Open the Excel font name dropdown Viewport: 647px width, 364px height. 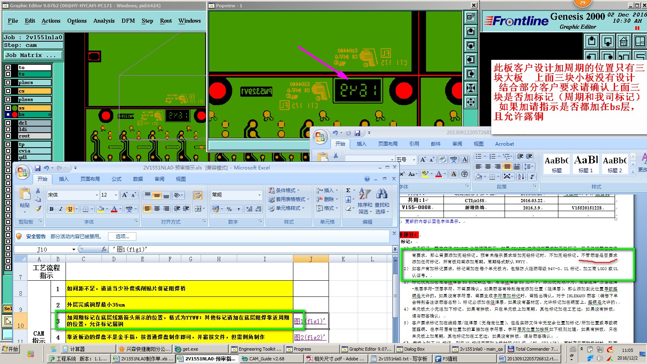point(97,195)
